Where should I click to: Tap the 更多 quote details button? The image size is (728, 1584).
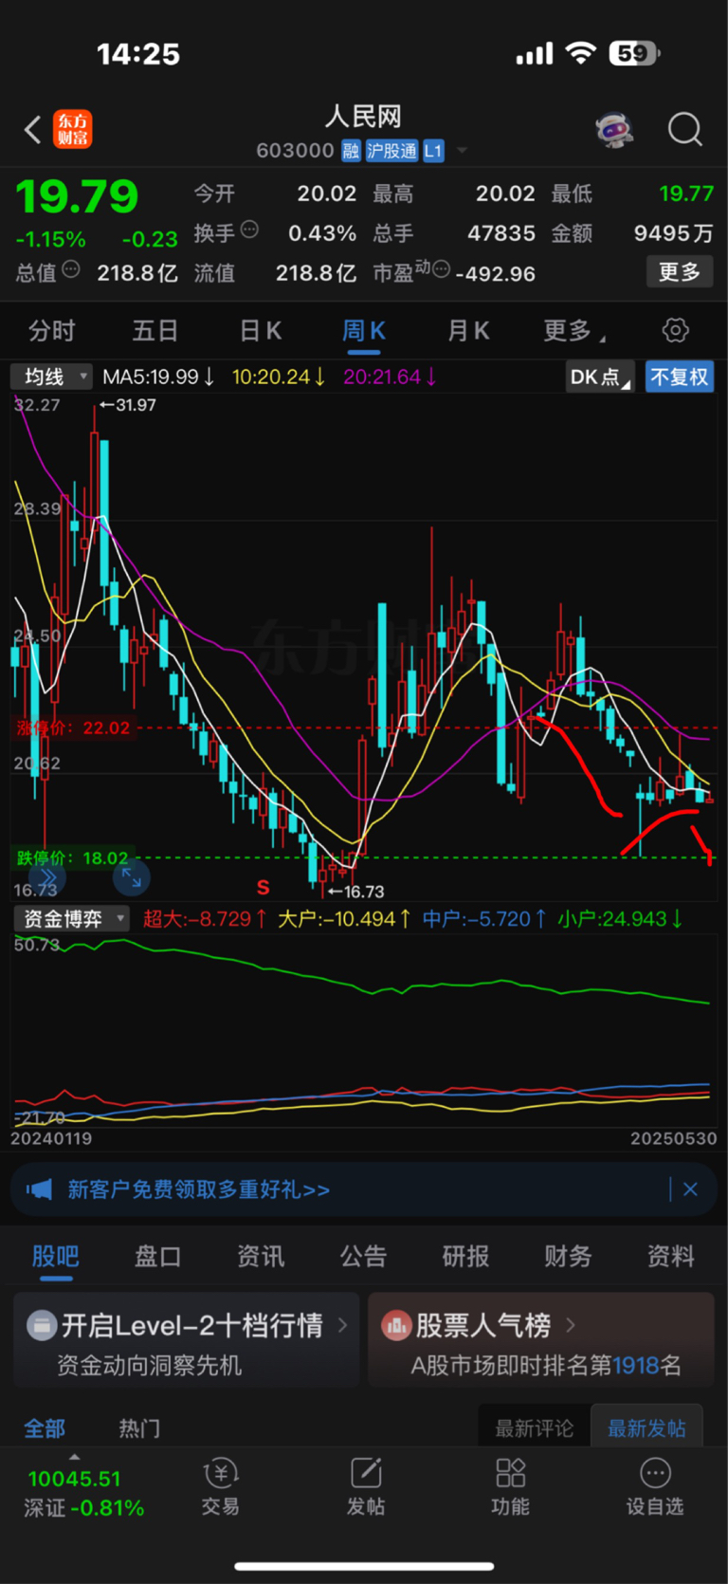click(x=680, y=272)
